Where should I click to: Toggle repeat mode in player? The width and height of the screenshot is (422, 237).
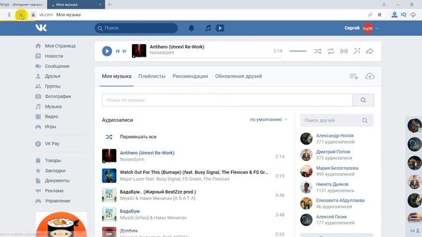(x=330, y=51)
